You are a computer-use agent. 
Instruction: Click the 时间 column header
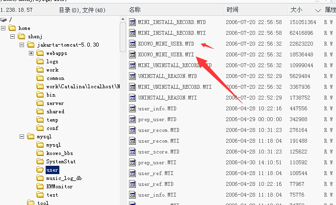coord(233,10)
